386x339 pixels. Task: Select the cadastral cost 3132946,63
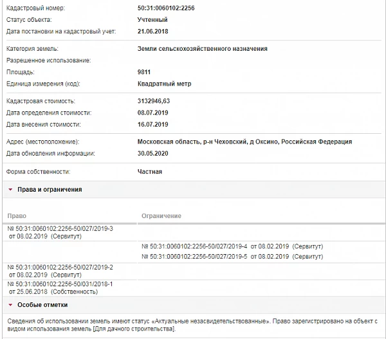[x=157, y=101]
